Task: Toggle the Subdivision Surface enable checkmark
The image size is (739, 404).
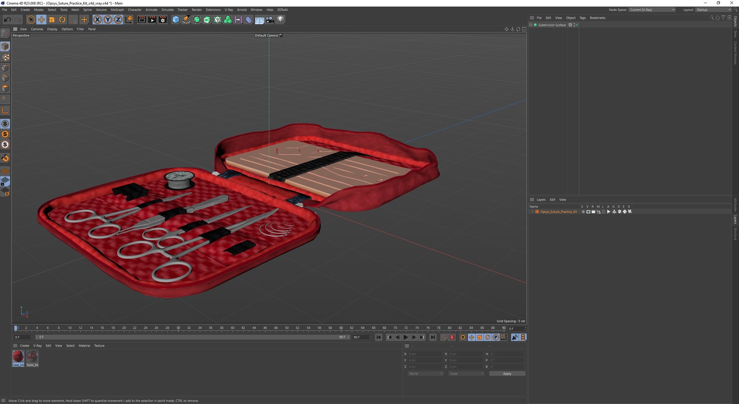Action: (x=577, y=25)
